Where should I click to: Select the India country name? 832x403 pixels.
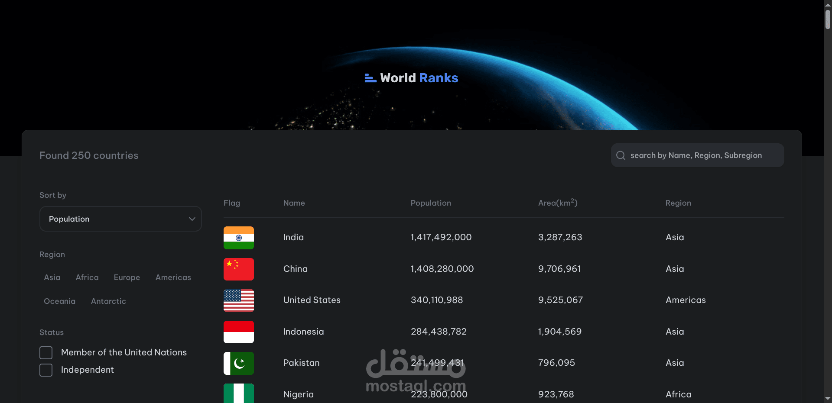(293, 237)
